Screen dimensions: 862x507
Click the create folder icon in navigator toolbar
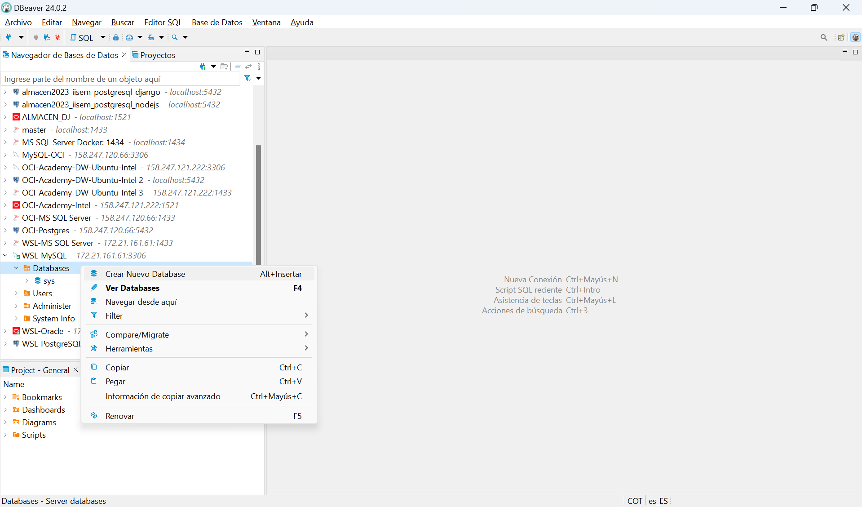[x=224, y=67]
